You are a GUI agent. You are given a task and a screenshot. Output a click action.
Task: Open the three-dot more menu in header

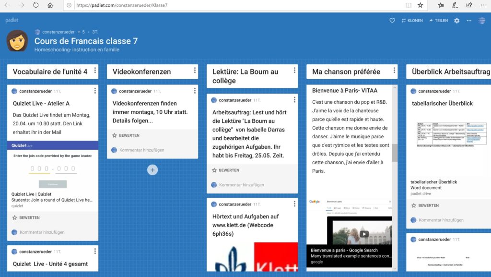[469, 21]
